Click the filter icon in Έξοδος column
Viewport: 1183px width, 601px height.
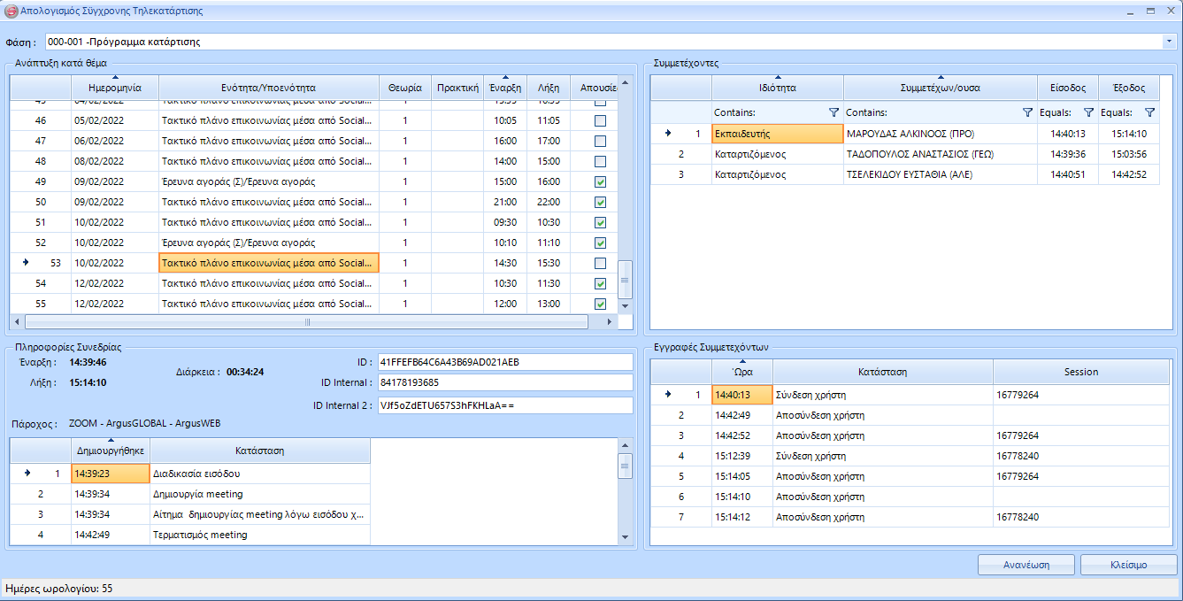coord(1149,113)
